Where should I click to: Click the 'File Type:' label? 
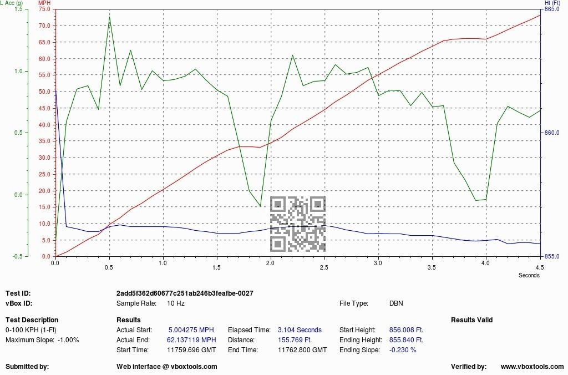pyautogui.click(x=354, y=303)
